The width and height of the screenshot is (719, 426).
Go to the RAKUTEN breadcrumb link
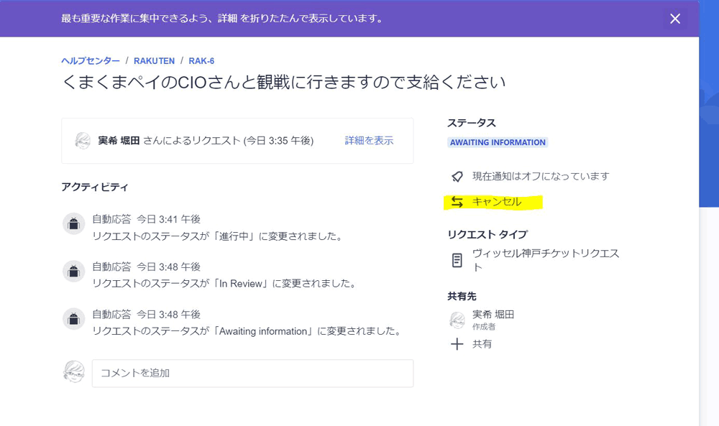(154, 61)
